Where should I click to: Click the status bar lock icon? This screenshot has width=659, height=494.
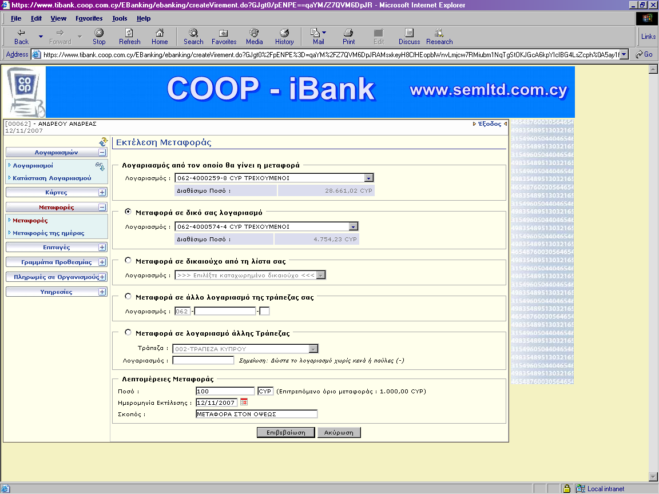[x=566, y=488]
